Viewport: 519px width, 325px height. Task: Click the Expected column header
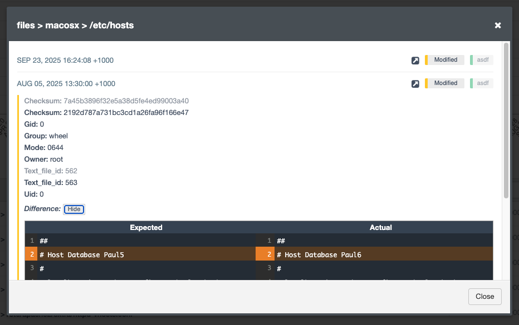point(146,227)
